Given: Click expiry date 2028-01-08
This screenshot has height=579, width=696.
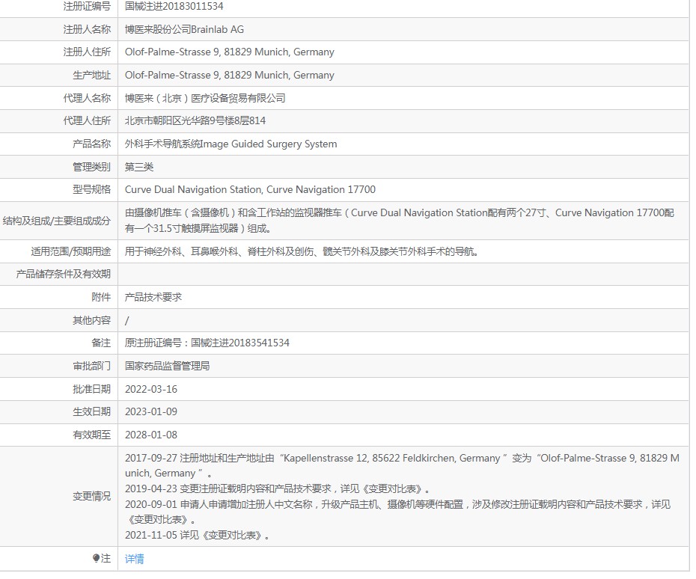Looking at the screenshot, I should point(151,435).
